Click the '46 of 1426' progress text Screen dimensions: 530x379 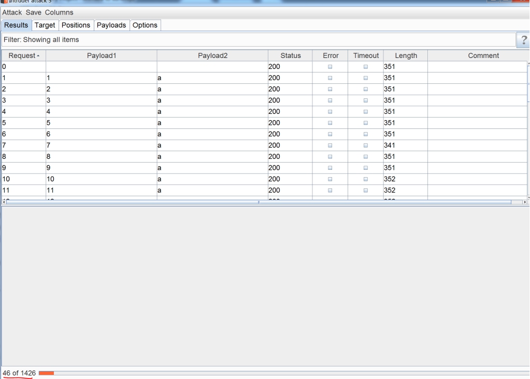(x=19, y=373)
